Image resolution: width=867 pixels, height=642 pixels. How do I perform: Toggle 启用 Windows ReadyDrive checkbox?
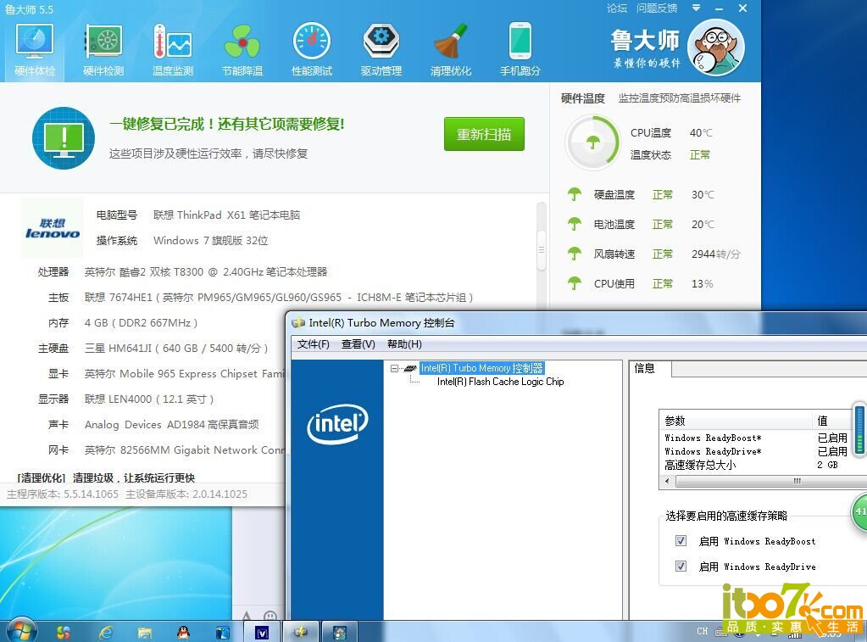pos(681,567)
